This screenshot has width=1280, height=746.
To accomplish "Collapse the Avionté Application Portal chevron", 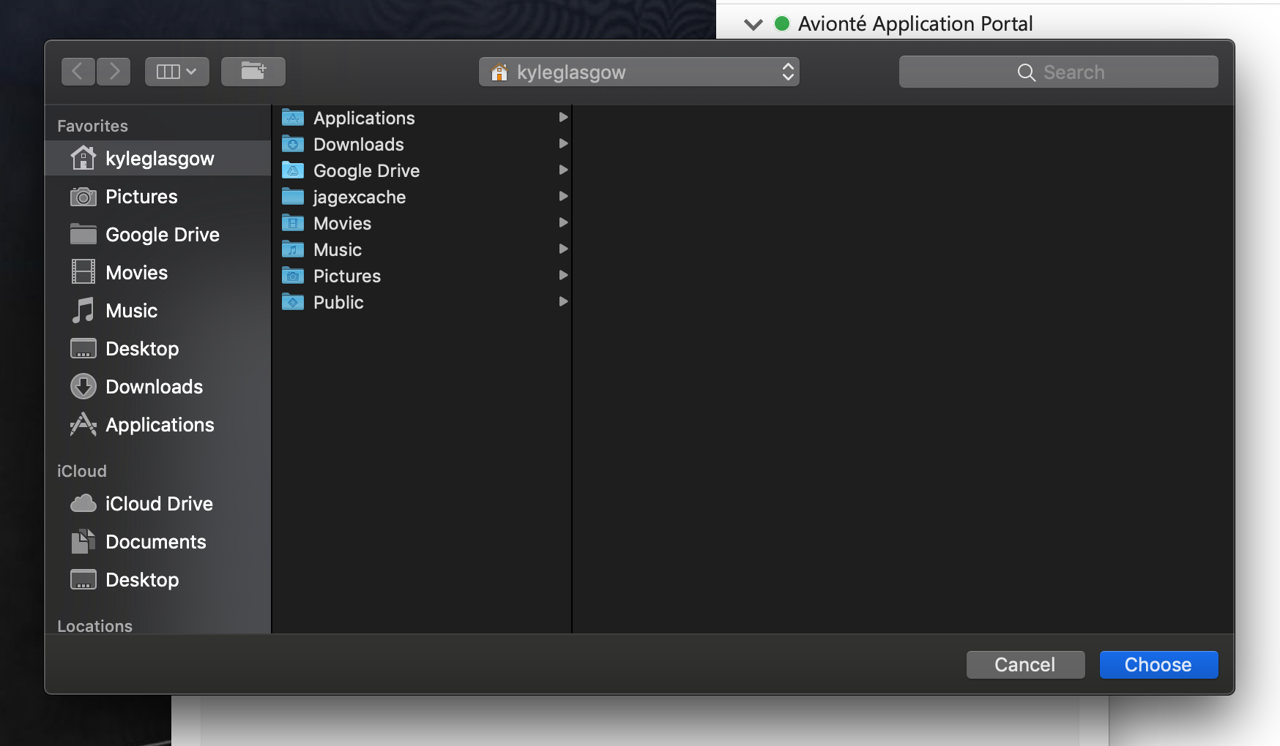I will click(754, 25).
